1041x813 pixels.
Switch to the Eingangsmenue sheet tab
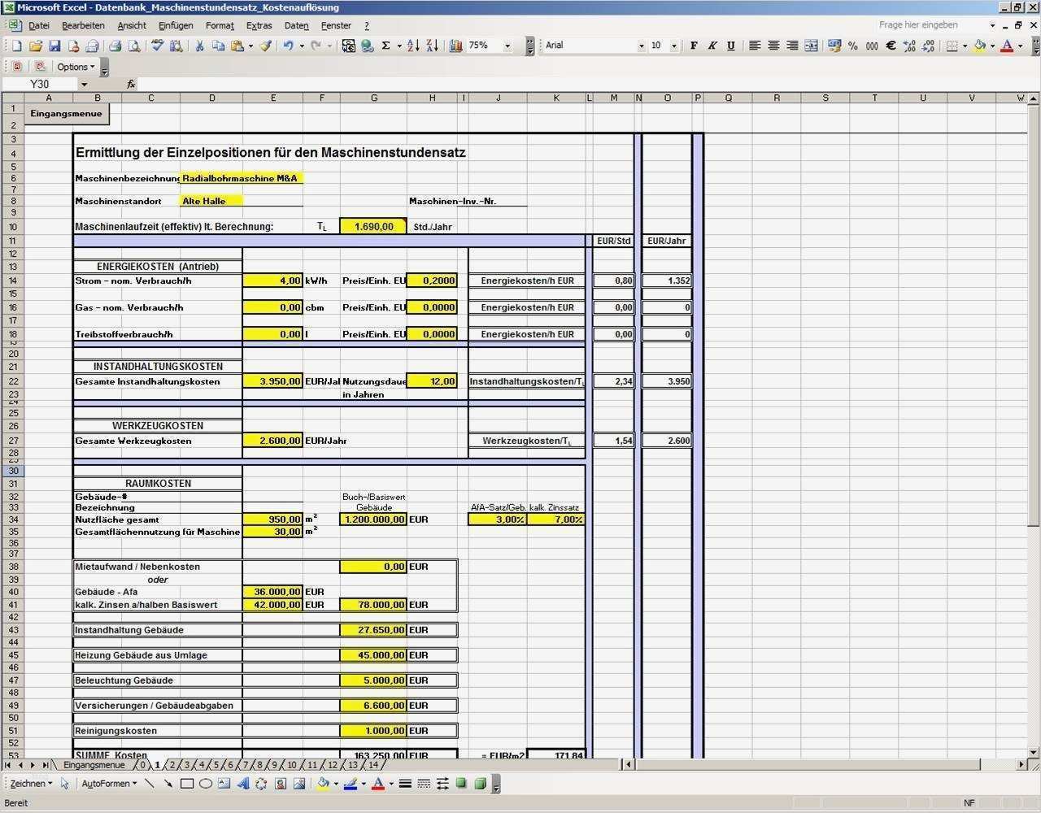point(94,765)
